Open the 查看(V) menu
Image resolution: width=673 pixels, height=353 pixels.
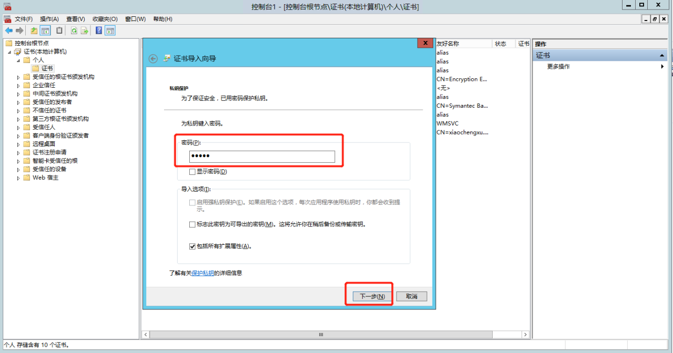point(76,19)
